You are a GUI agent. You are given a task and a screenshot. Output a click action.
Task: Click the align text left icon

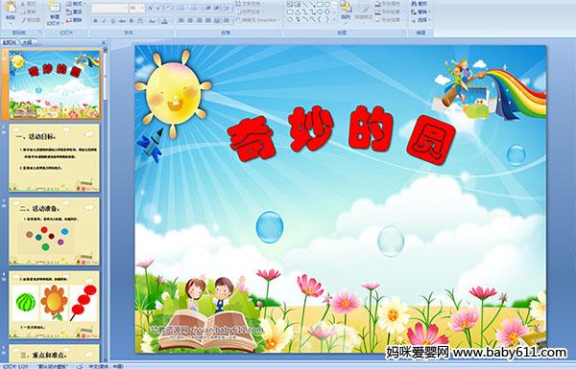tap(181, 20)
